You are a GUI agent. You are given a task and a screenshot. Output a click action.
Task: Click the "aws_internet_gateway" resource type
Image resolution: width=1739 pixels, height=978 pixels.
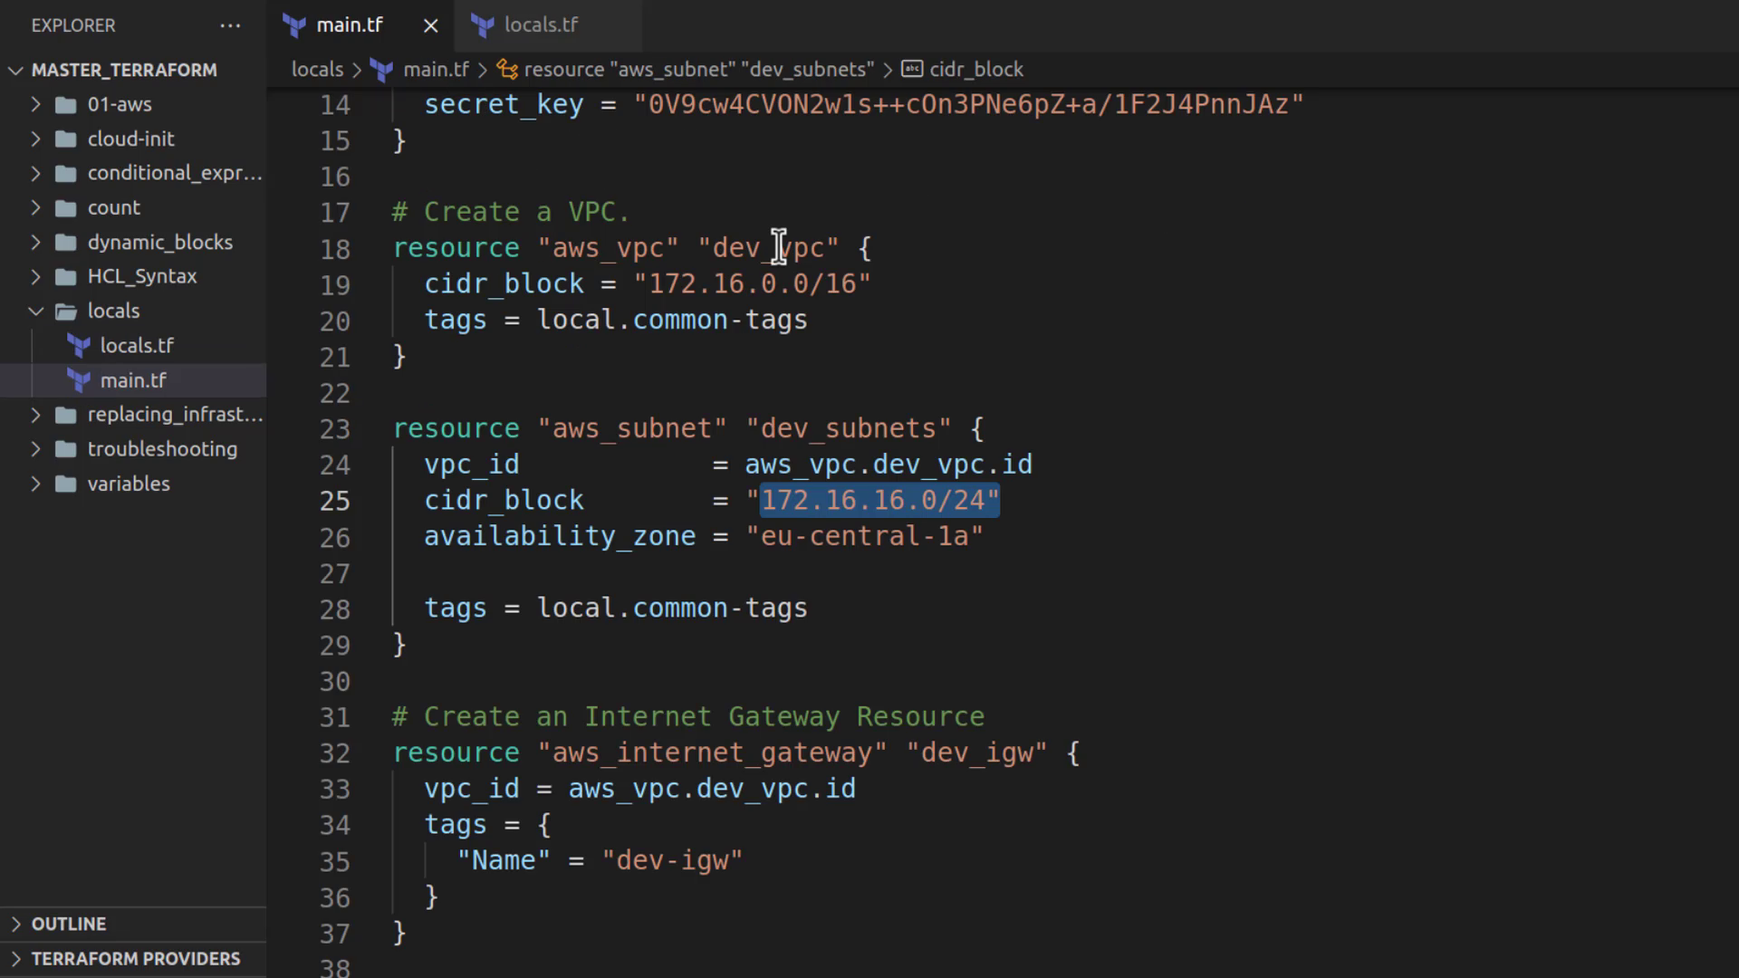tap(712, 753)
